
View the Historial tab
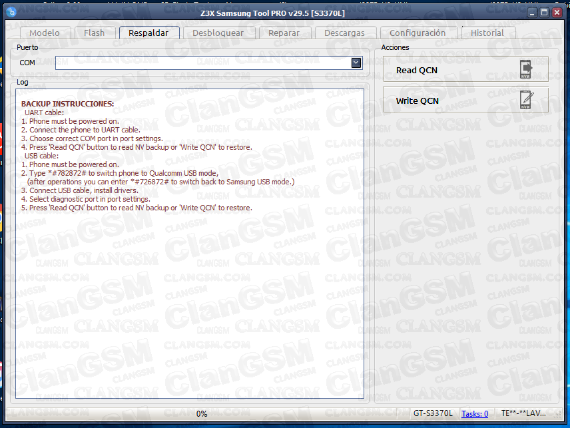tap(487, 33)
